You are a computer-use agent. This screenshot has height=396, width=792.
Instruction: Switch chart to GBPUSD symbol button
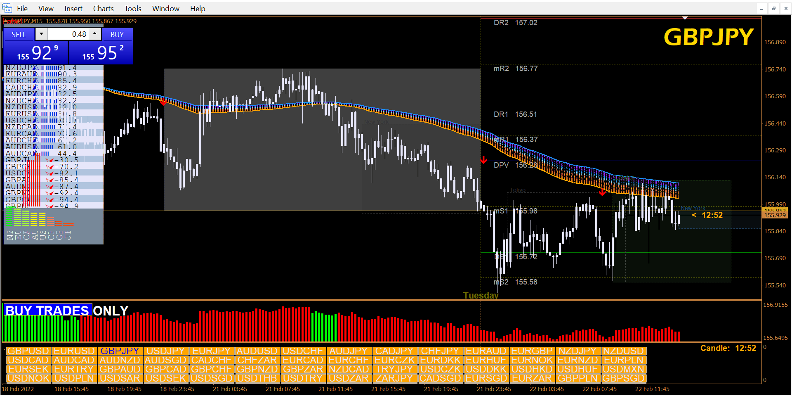pos(28,351)
